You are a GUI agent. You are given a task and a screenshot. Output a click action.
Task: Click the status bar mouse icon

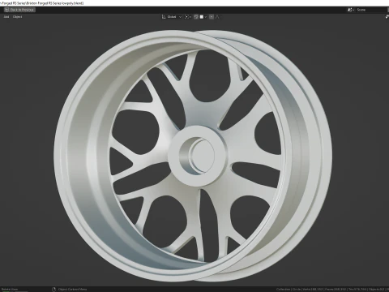click(53, 290)
